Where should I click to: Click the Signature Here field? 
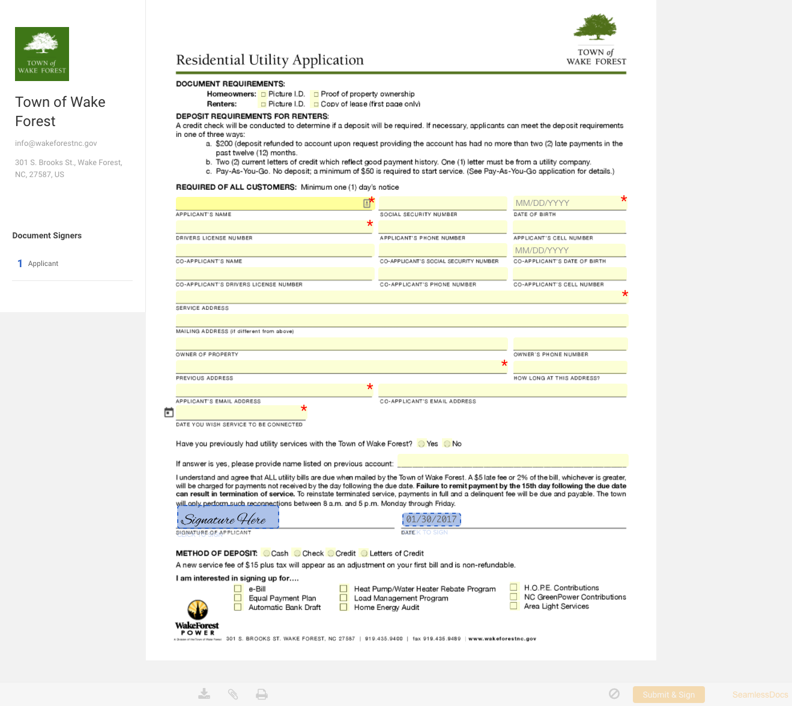point(228,517)
